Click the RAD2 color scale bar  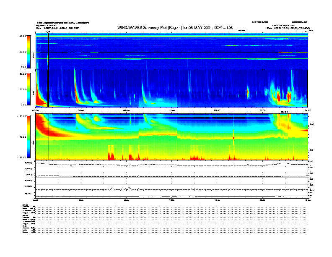pos(29,52)
